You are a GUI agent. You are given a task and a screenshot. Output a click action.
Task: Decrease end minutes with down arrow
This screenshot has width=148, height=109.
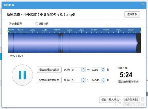pos(83,81)
